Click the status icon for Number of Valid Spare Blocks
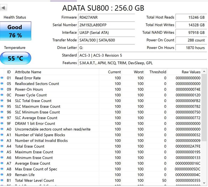 tap(2, 135)
